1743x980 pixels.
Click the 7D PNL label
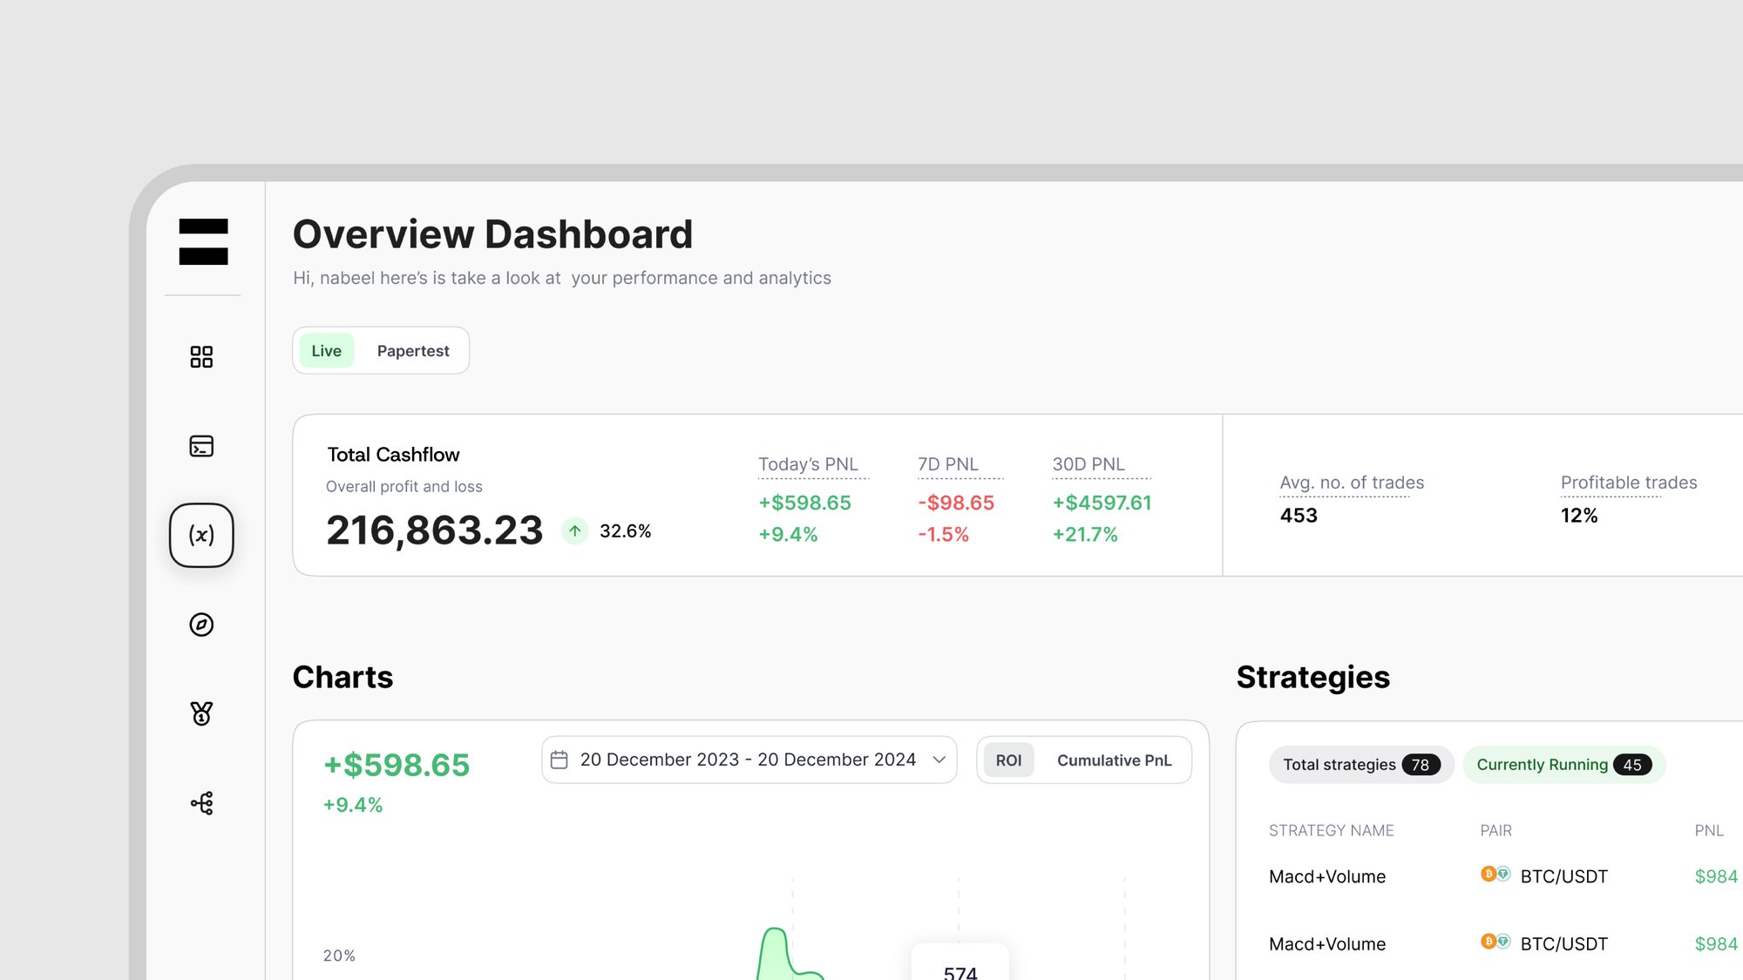pyautogui.click(x=948, y=464)
